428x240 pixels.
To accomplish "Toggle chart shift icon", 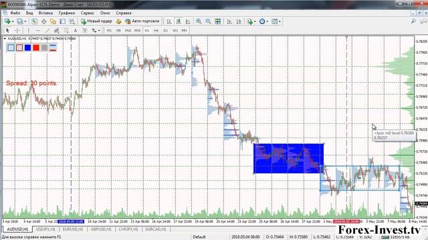I will (239, 21).
